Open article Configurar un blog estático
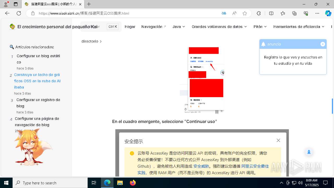This screenshot has height=188, width=334. pyautogui.click(x=38, y=59)
